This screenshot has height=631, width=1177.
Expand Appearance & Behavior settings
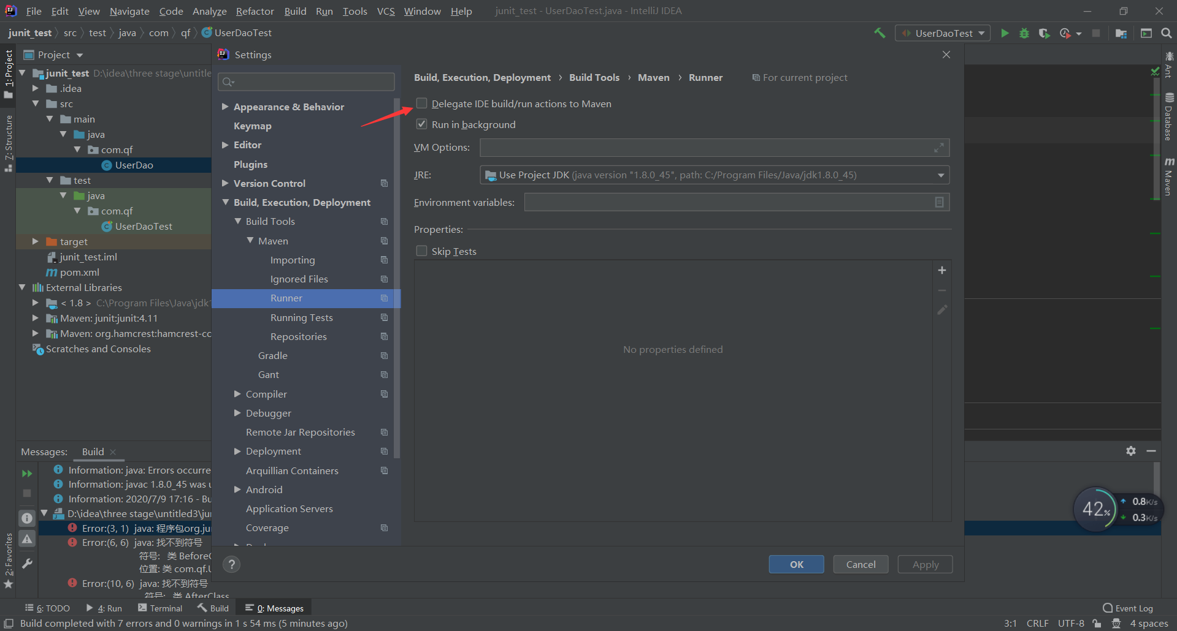[225, 107]
